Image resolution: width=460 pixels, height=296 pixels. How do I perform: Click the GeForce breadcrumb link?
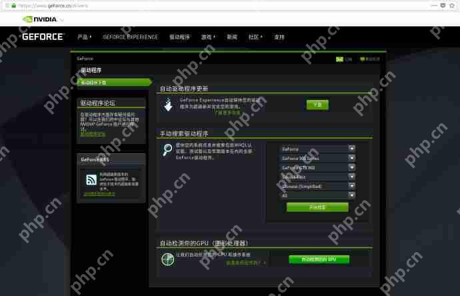(85, 59)
